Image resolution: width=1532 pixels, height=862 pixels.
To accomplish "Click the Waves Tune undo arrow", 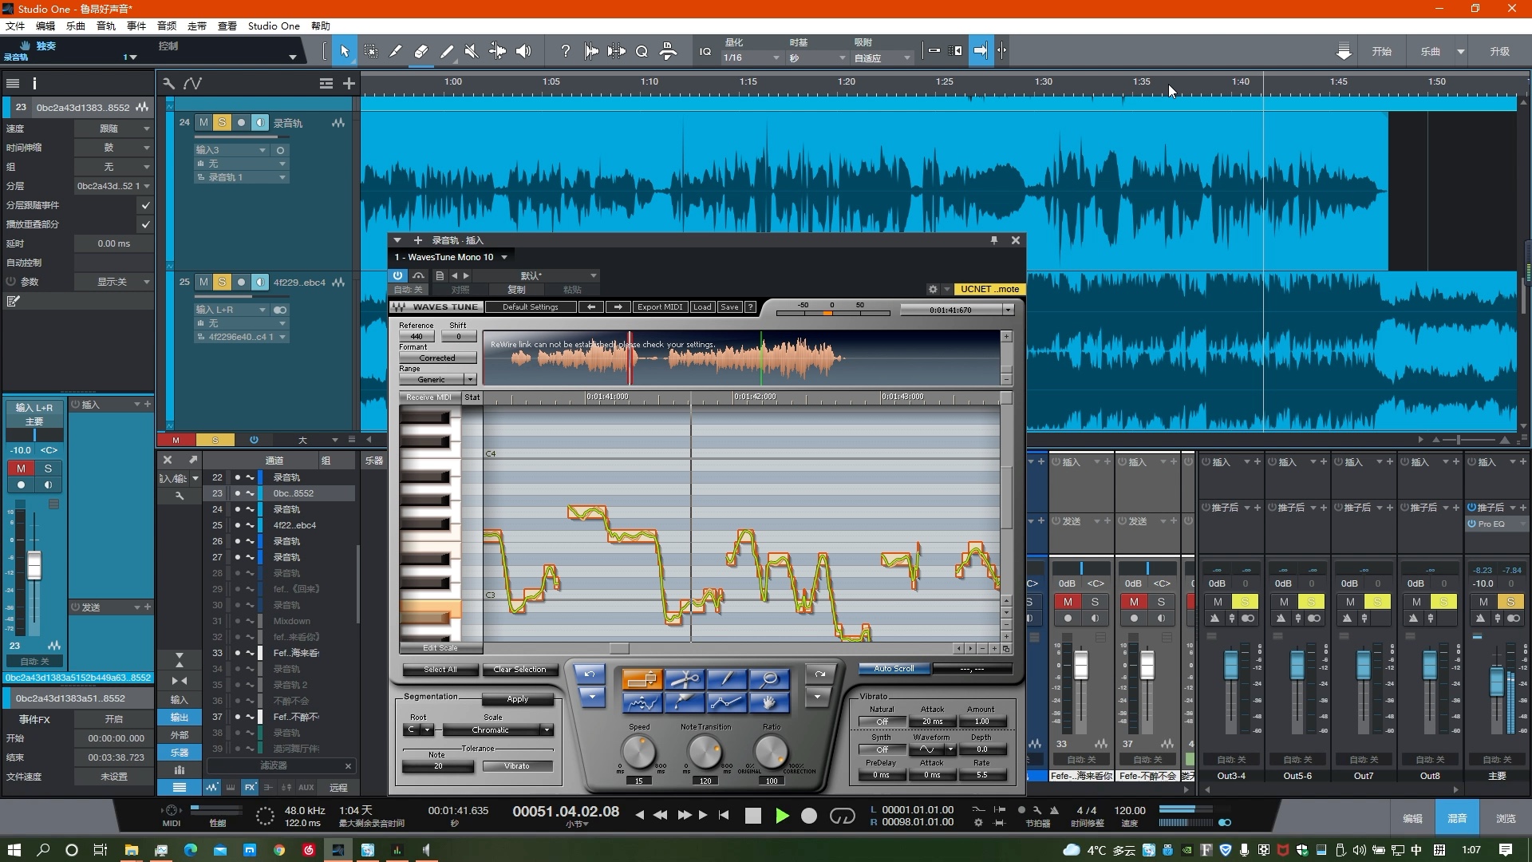I will click(x=590, y=674).
